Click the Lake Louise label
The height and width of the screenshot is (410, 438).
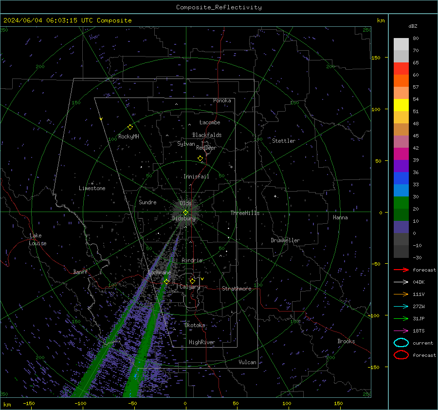point(37,239)
